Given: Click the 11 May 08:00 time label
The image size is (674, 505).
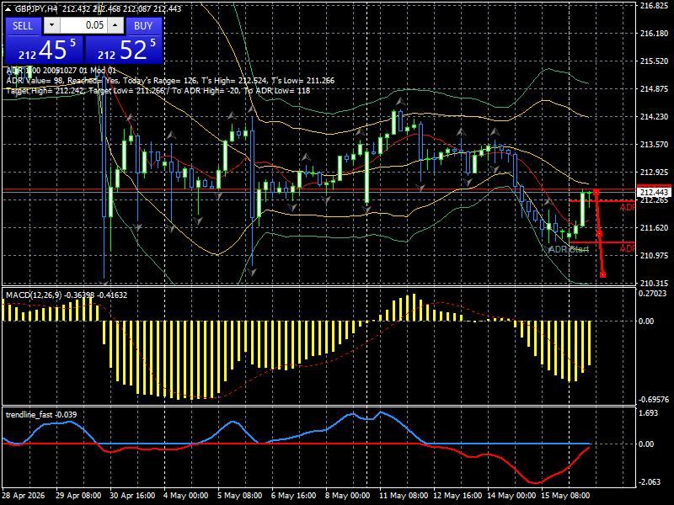Looking at the screenshot, I should [x=404, y=495].
